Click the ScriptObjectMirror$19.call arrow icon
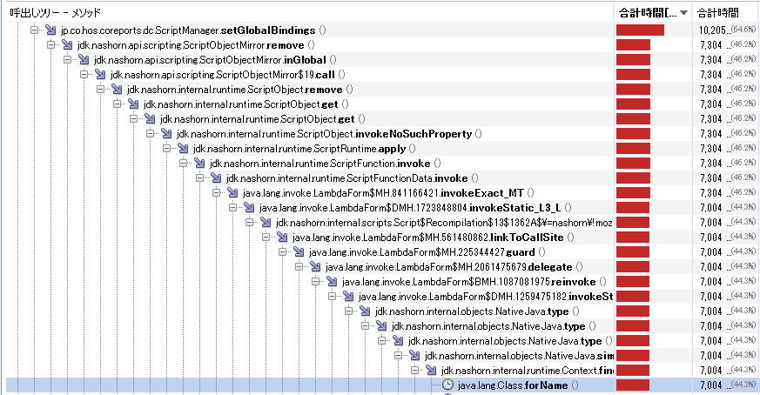Image resolution: width=760 pixels, height=395 pixels. click(100, 75)
